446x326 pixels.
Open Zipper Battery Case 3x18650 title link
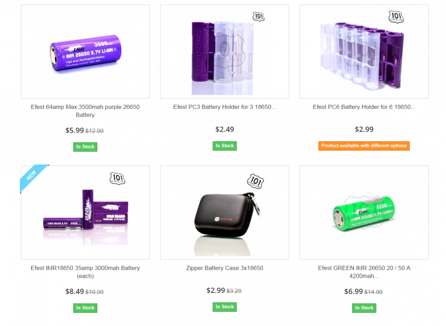(224, 268)
